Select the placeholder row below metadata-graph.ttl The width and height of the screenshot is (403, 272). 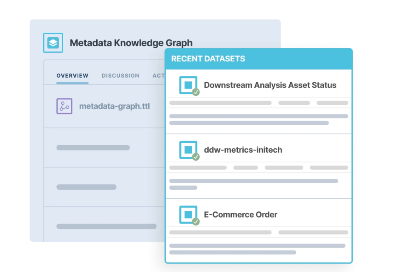click(105, 148)
